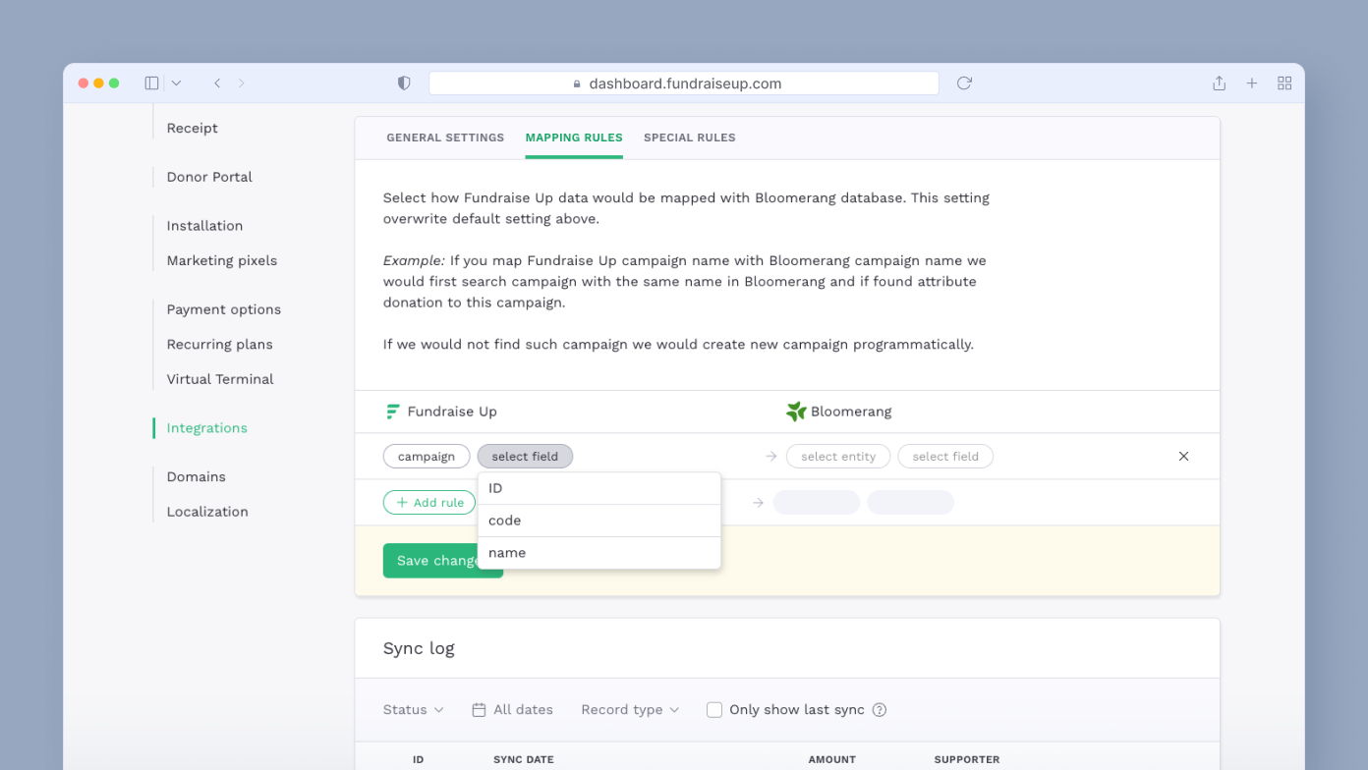The width and height of the screenshot is (1368, 770).
Task: Open Virtual Terminal in the sidebar
Action: (x=220, y=379)
